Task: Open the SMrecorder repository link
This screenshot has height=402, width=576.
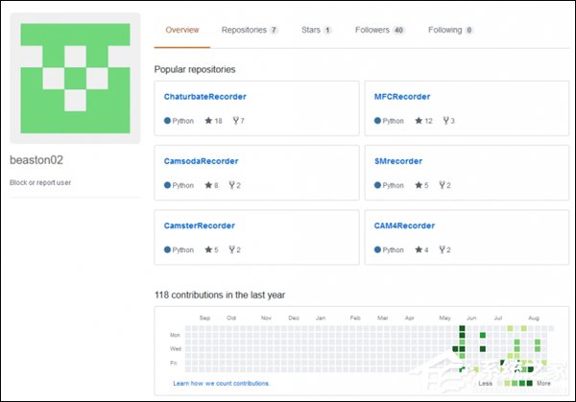Action: [x=397, y=161]
